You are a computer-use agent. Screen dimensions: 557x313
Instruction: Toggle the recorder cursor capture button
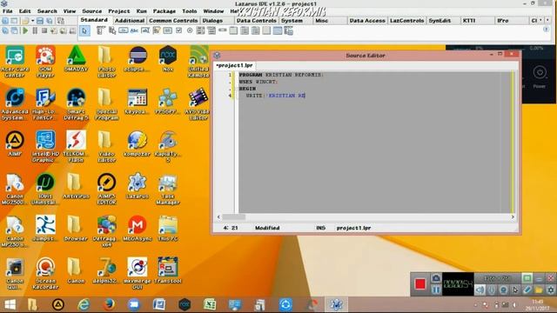(515, 290)
